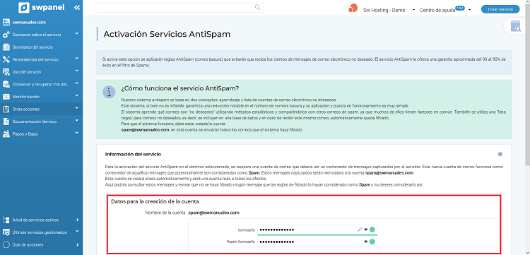Click the Uso del servicio icon

(6, 72)
